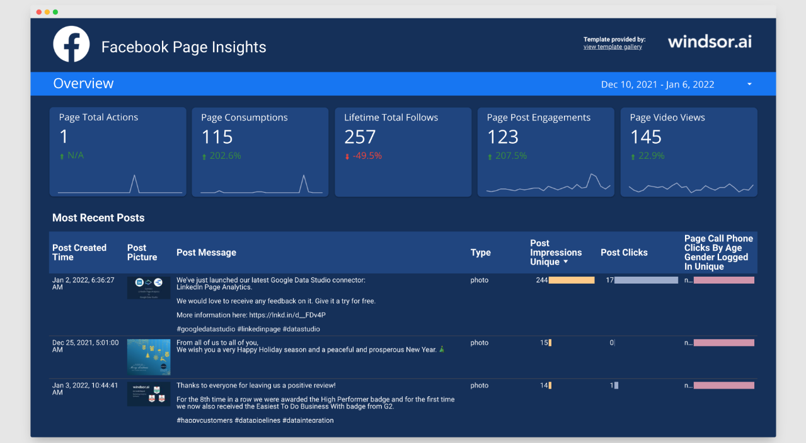Sort by Post Clicks column header
Screen dimensions: 806x443
(x=624, y=252)
